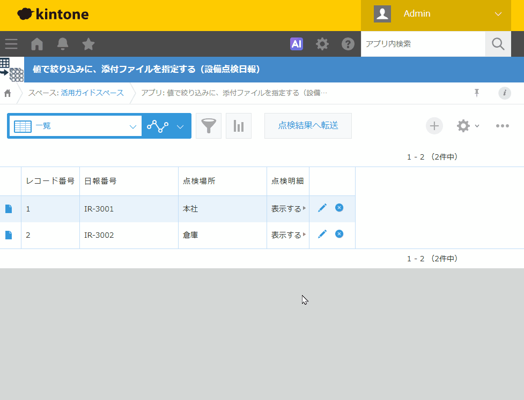
Task: Click the app icon beside the title
Action: [x=12, y=70]
